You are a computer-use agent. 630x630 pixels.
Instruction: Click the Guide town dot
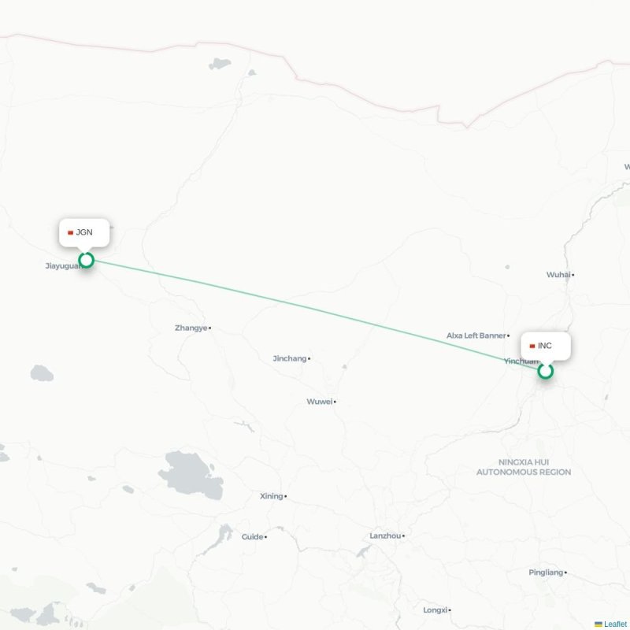tap(265, 537)
